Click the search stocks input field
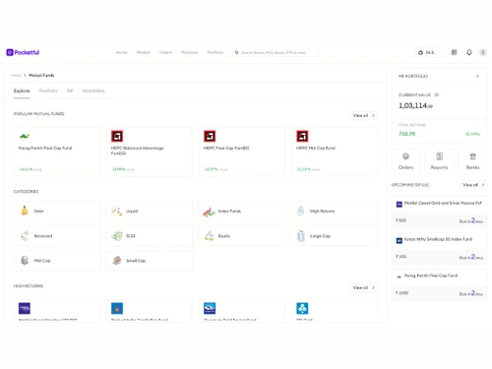The width and height of the screenshot is (492, 369). point(275,52)
